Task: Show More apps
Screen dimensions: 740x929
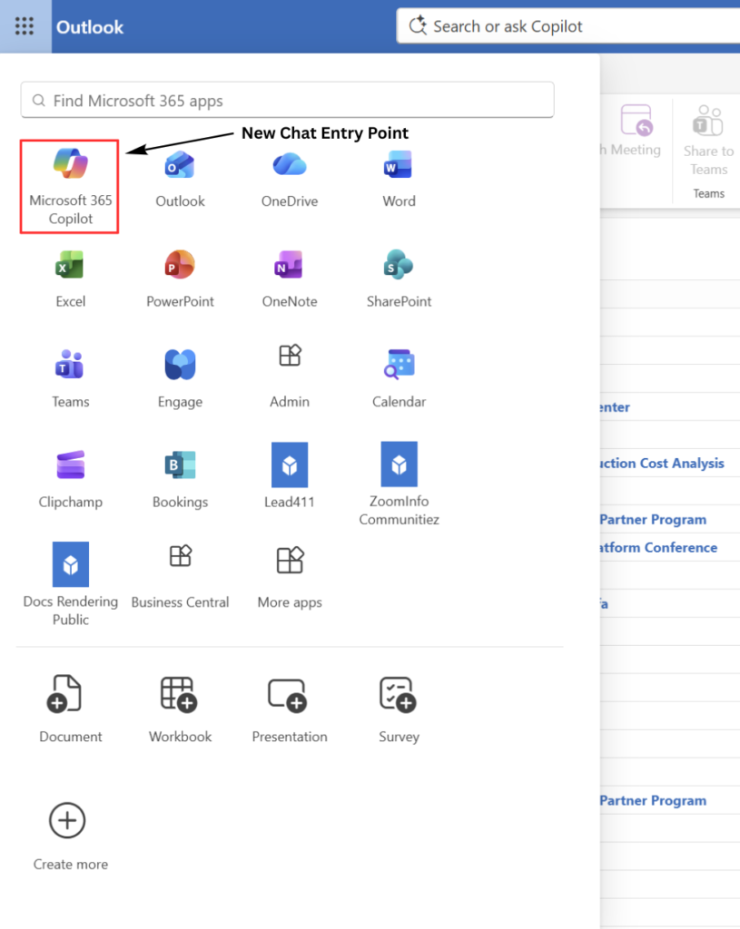Action: [x=290, y=578]
